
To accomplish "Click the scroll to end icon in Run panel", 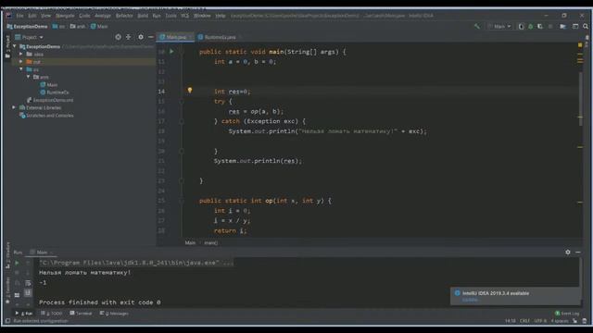I will coord(28,293).
